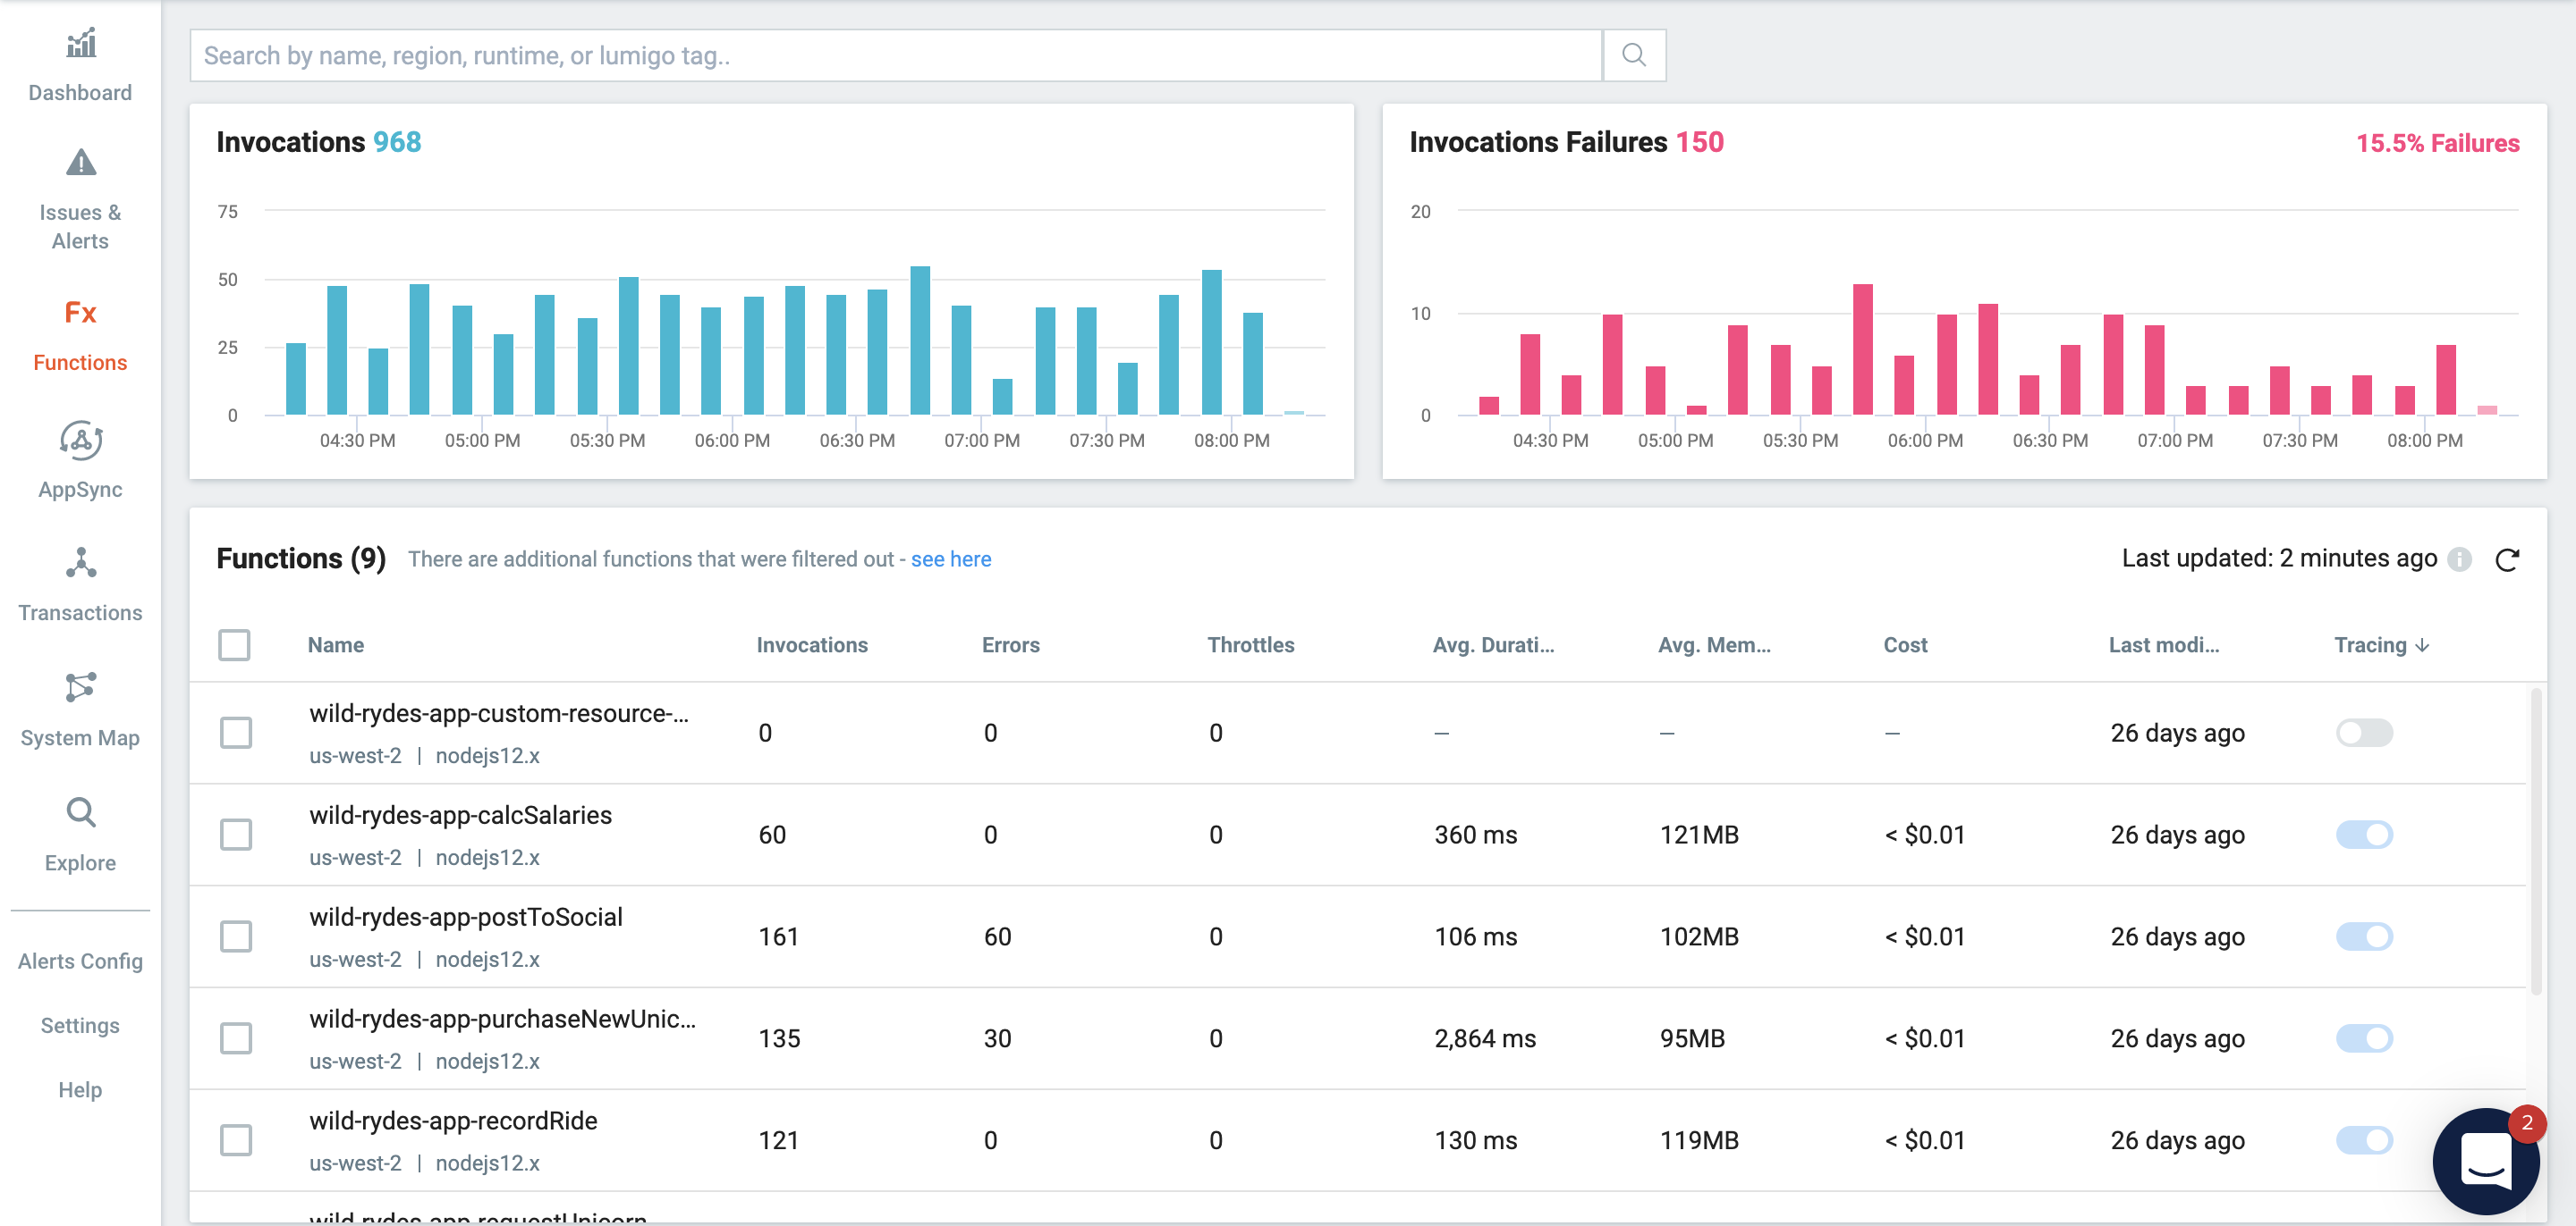Click the 161 invocations value
Screen dimensions: 2576x1226
778,937
